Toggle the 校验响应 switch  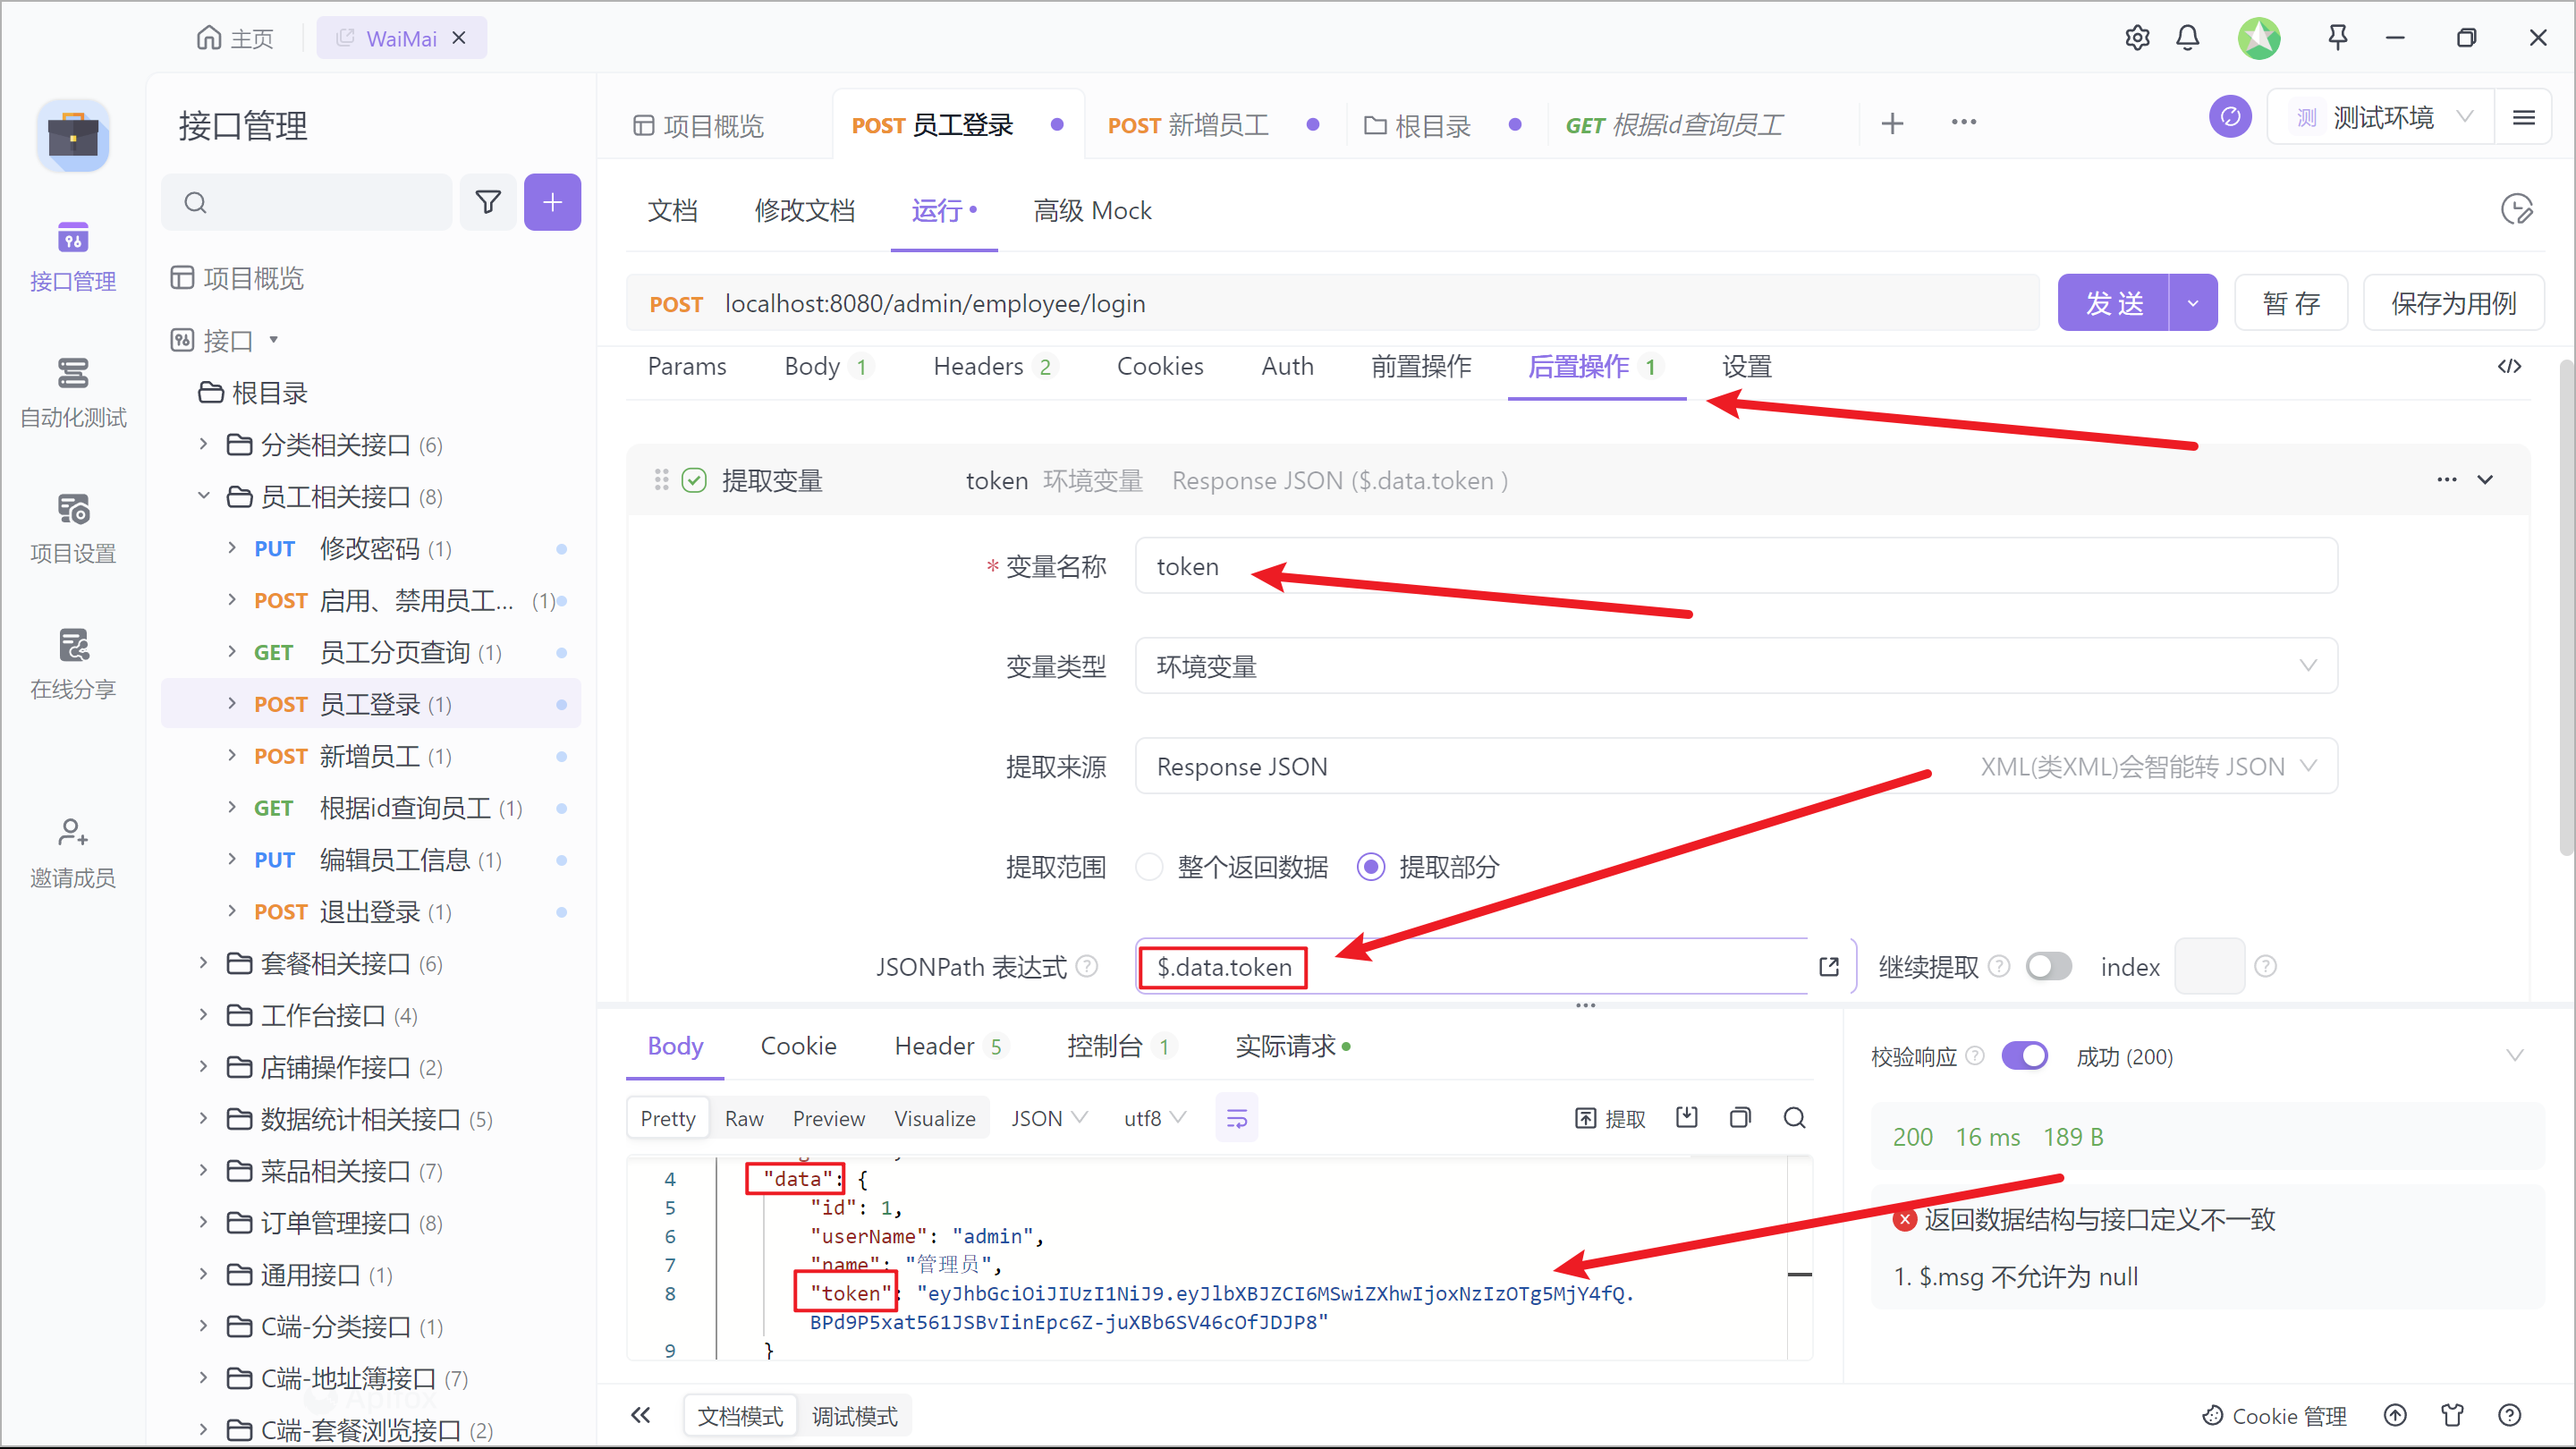tap(2024, 1056)
